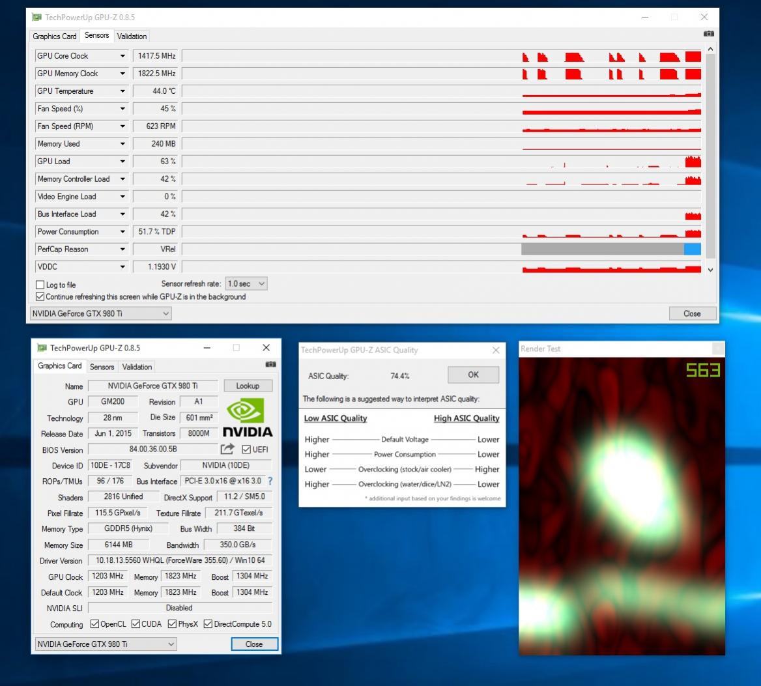Toggle the PhysX computing checkbox
This screenshot has width=761, height=686.
pyautogui.click(x=172, y=624)
